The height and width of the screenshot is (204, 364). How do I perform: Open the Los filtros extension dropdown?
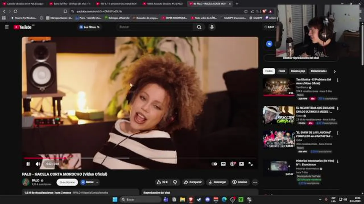[x=90, y=27]
